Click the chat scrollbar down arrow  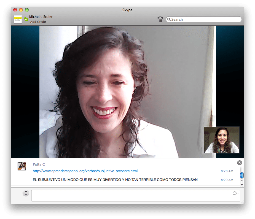point(242,185)
